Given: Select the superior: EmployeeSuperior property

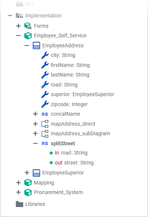Looking at the screenshot, I should tap(82, 94).
